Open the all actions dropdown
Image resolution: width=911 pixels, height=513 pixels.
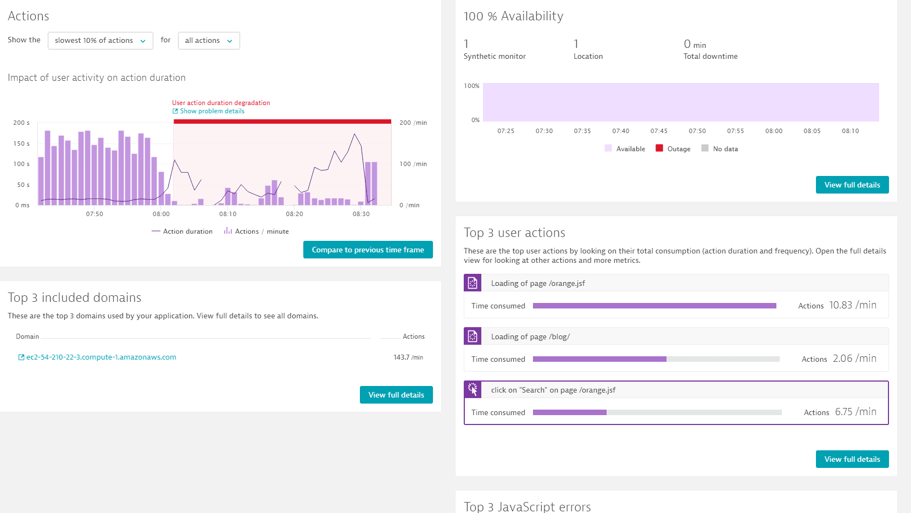tap(209, 41)
